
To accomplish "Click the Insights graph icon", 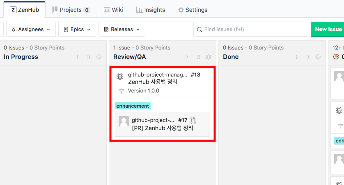I will click(139, 10).
